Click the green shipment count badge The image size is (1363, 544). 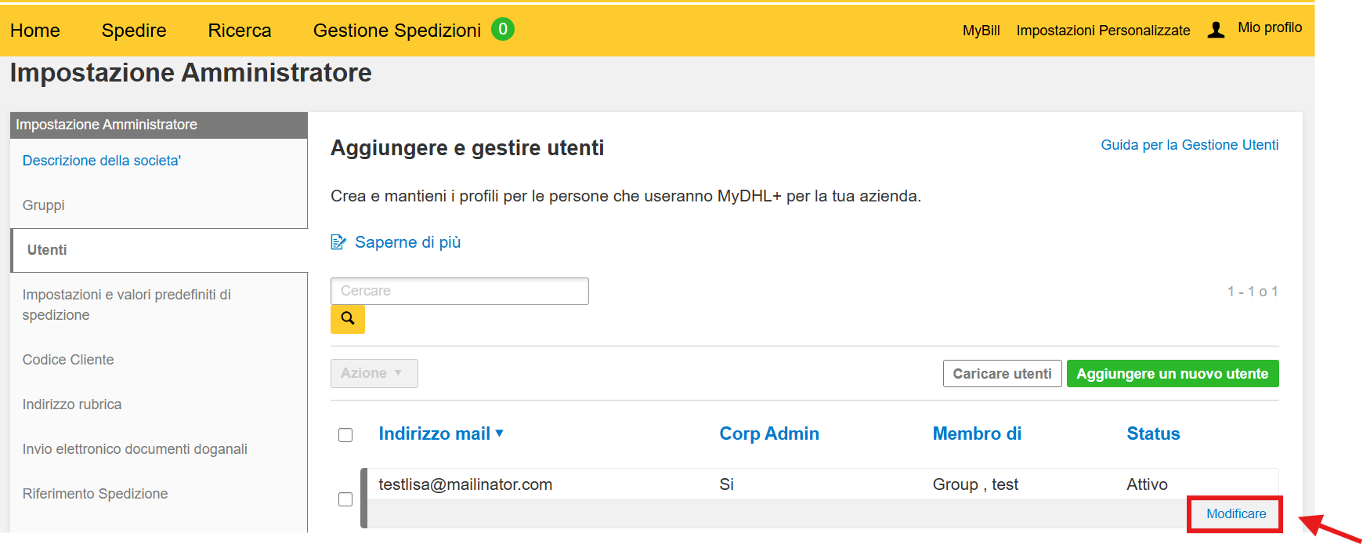[503, 29]
